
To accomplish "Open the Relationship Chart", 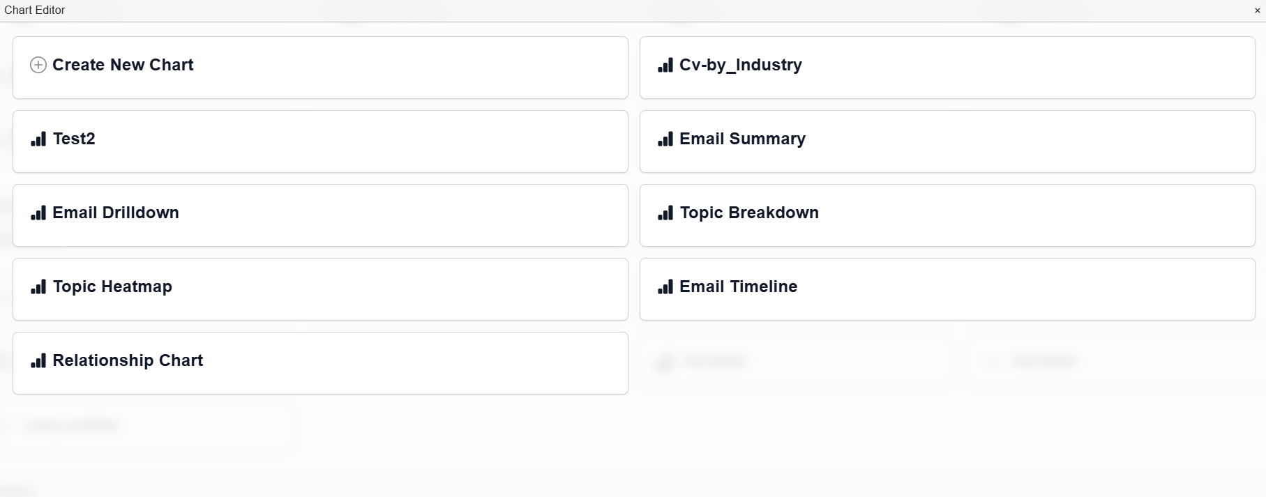I will (320, 363).
